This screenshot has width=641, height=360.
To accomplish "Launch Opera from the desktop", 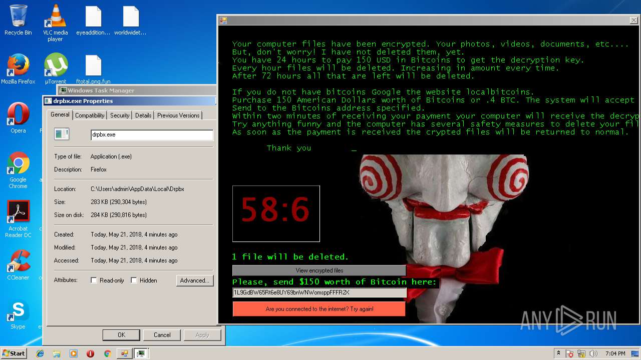I will [x=18, y=118].
